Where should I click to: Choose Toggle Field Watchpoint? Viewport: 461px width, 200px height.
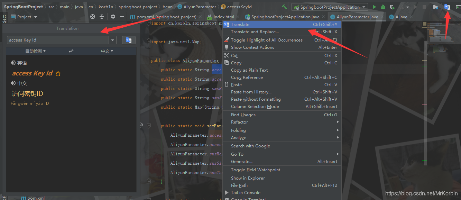pyautogui.click(x=282, y=170)
